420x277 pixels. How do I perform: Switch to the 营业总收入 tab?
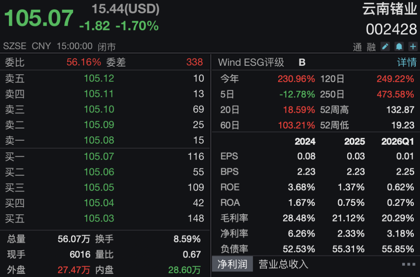pos(283,265)
